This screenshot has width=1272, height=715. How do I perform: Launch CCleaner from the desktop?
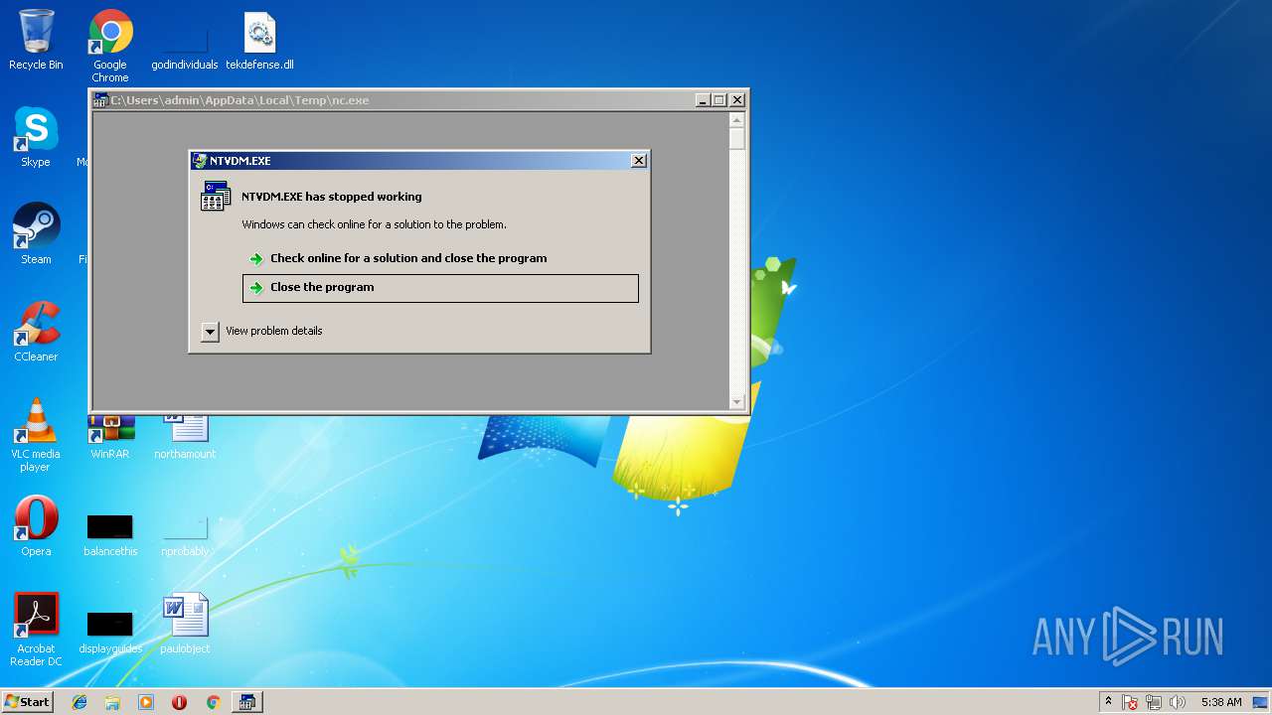click(36, 332)
